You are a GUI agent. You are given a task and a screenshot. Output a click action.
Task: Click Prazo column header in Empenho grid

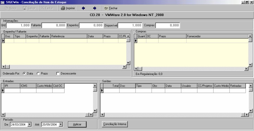pos(111,36)
